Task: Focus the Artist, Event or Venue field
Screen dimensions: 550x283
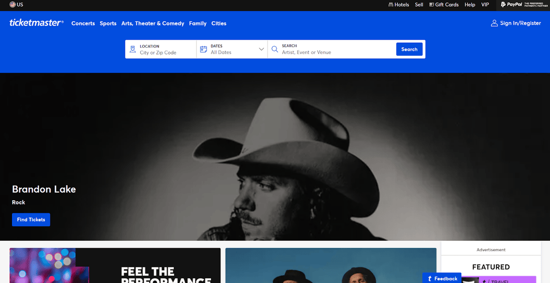Action: click(336, 53)
